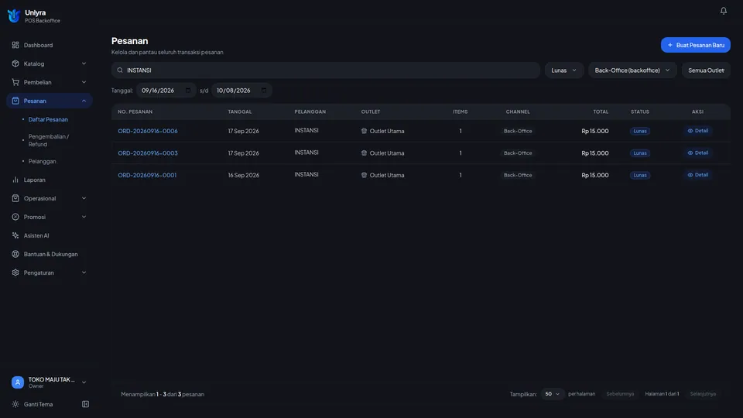Click the Bantuan & Dukungan lifebuoy icon
The width and height of the screenshot is (743, 418).
tap(15, 254)
